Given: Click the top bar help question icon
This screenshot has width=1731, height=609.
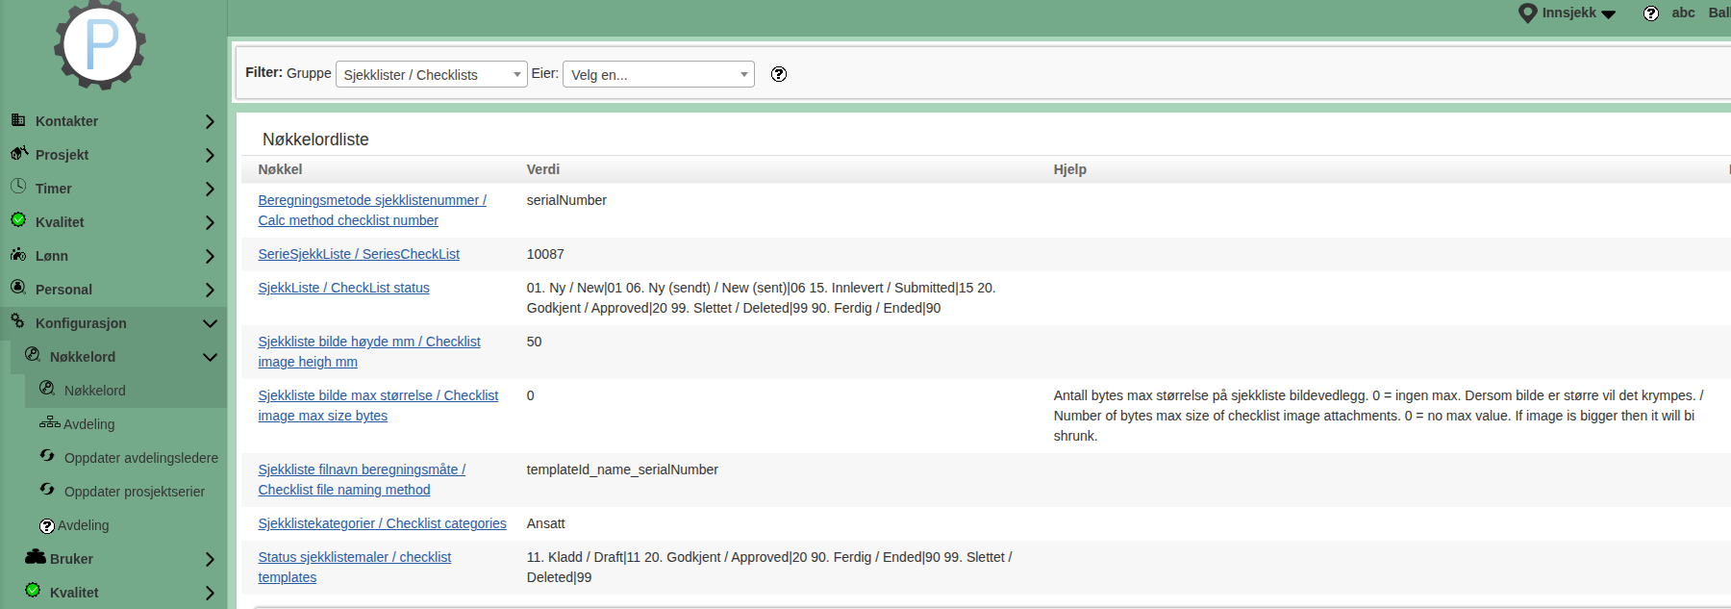Looking at the screenshot, I should (x=1651, y=13).
